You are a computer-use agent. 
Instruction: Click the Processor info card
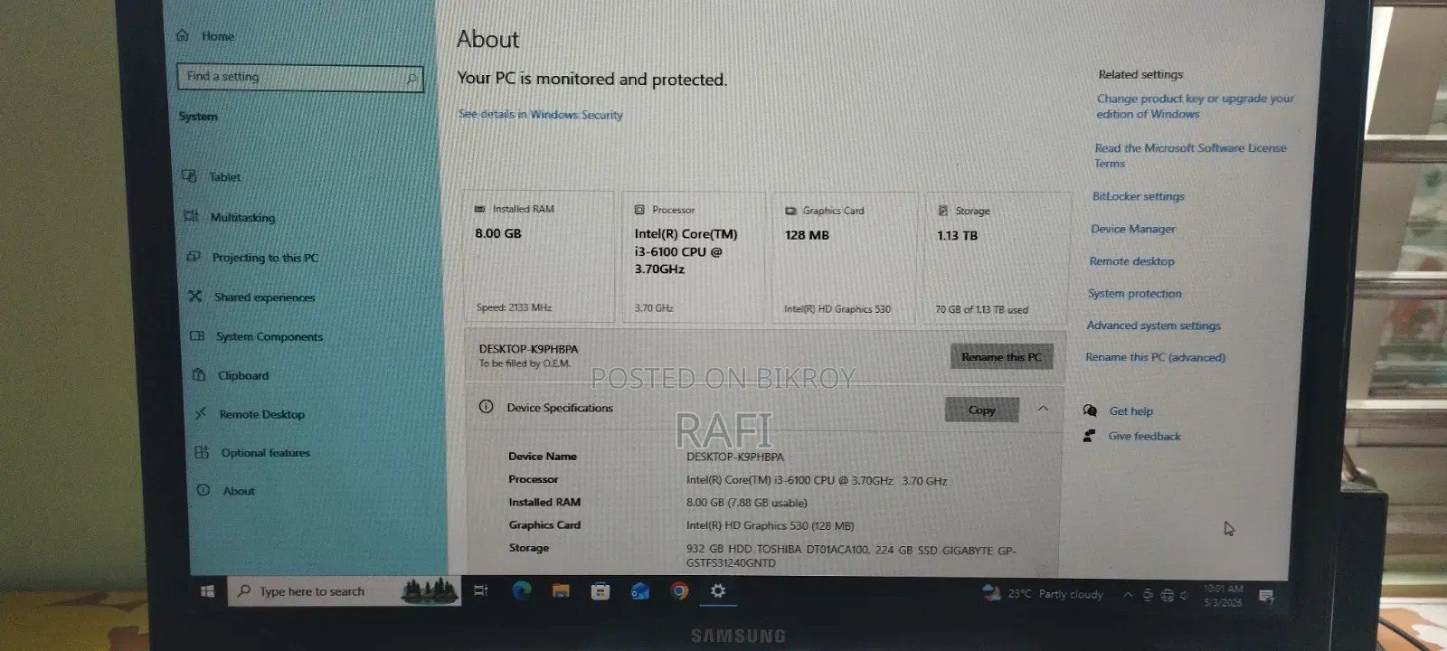point(693,258)
